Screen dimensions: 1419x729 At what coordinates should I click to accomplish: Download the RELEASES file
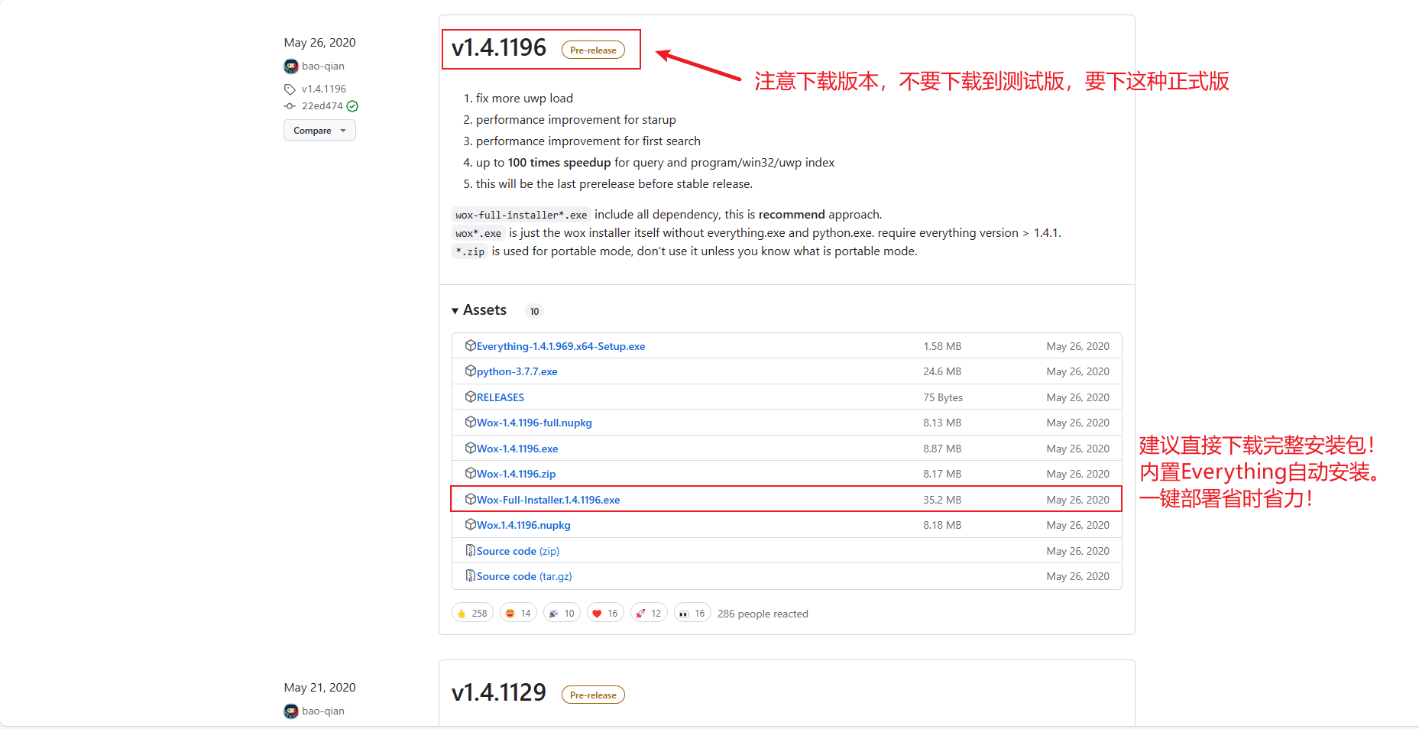(x=501, y=397)
